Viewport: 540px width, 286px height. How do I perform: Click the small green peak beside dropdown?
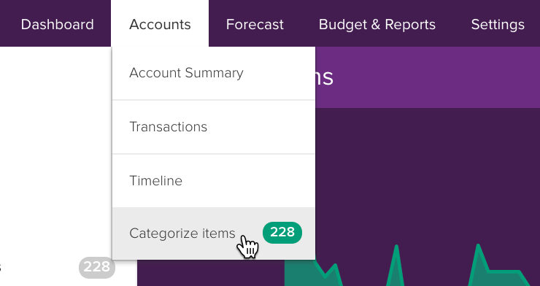[x=333, y=274]
